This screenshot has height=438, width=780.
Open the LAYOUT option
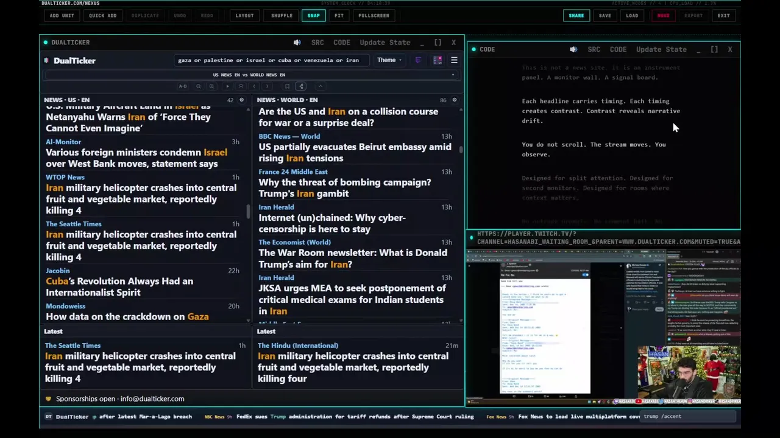click(244, 15)
